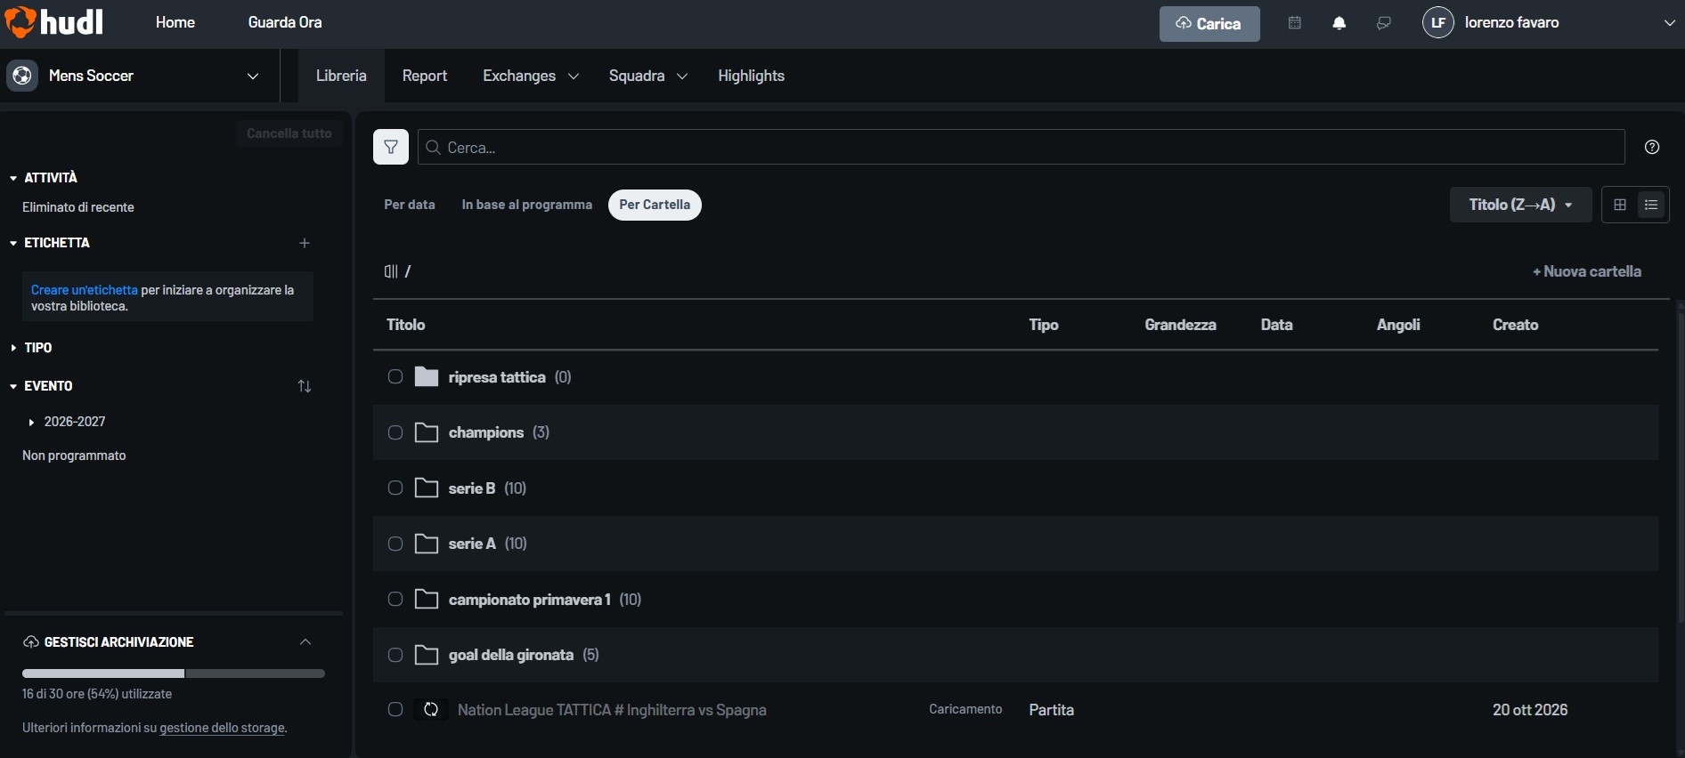1685x758 pixels.
Task: Click the library root breadcrumb icon
Action: coord(391,271)
